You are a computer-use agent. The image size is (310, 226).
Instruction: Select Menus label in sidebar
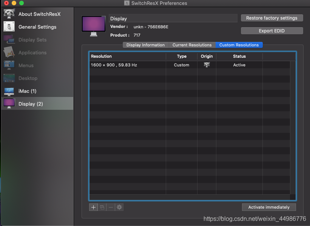26,65
